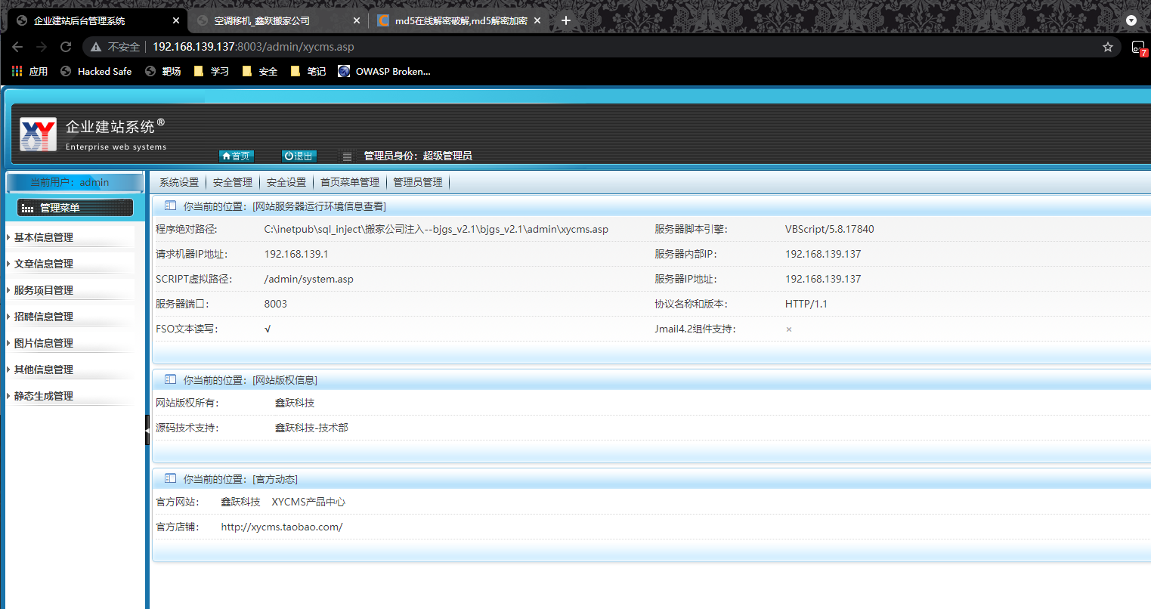Open the 管理员管理 menu
Screen dimensions: 1151x609
pyautogui.click(x=418, y=182)
